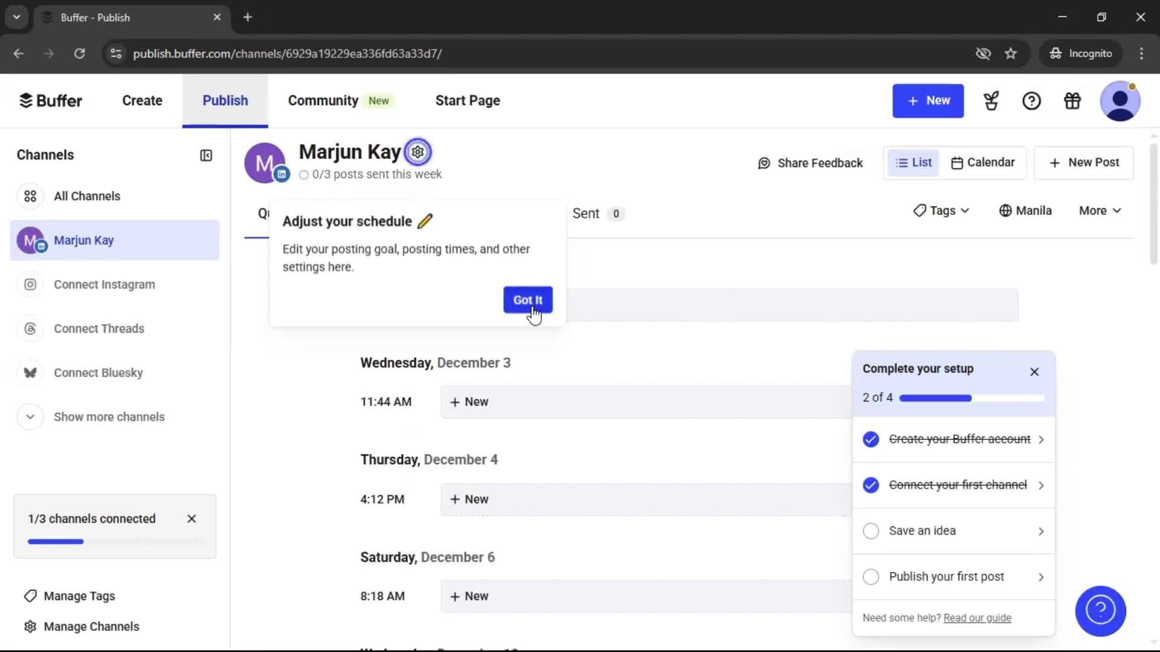Expand Show more channels
The width and height of the screenshot is (1160, 652).
pos(29,417)
